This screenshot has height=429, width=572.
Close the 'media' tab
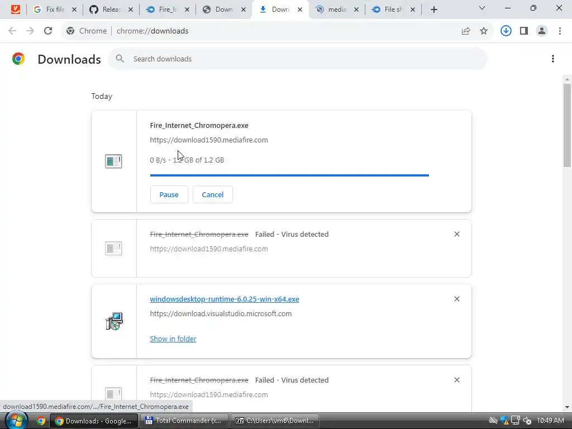pyautogui.click(x=356, y=10)
